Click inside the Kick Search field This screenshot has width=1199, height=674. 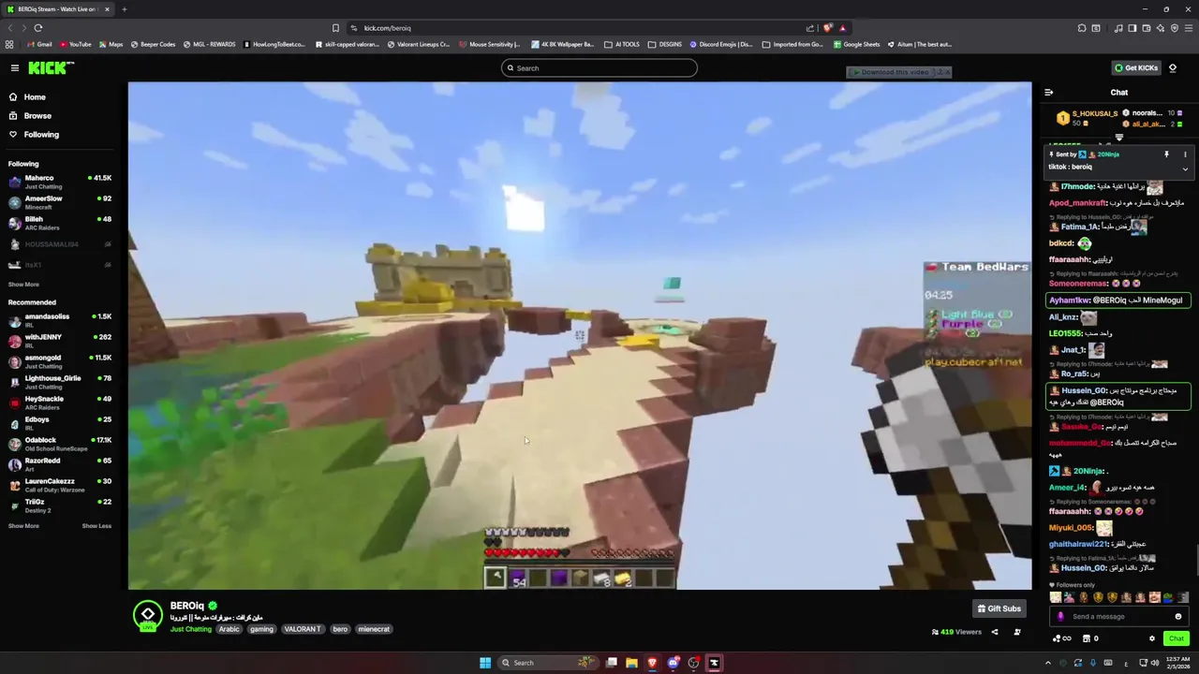tap(599, 67)
